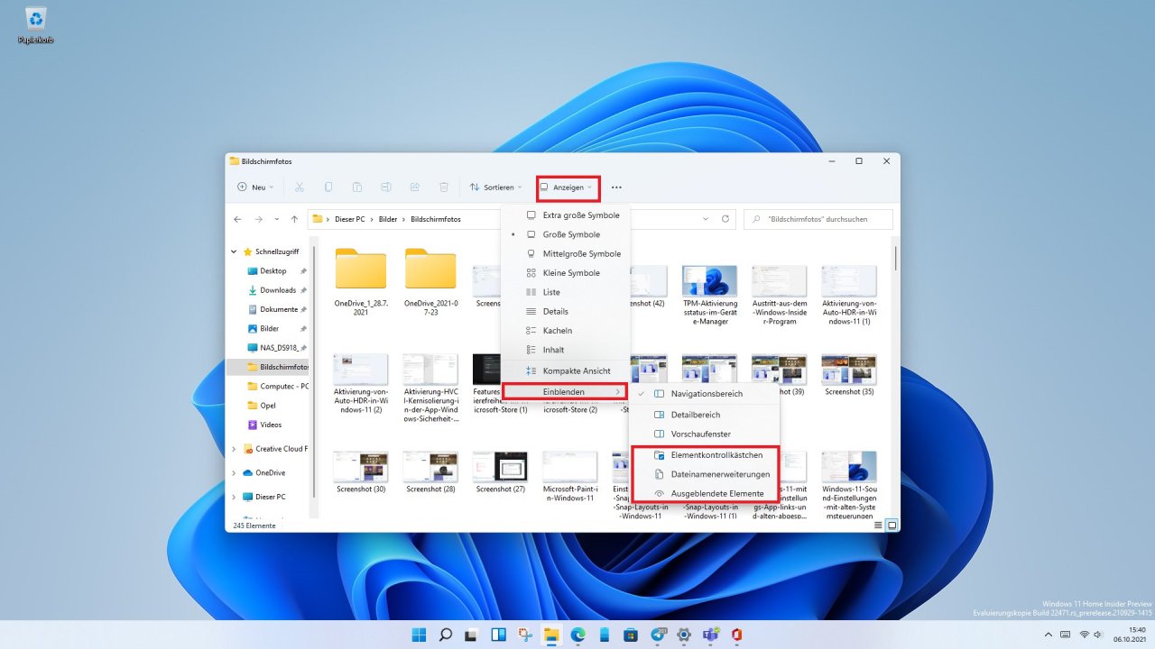Toggle Kompakte Ansicht option
The width and height of the screenshot is (1155, 649).
pos(566,370)
